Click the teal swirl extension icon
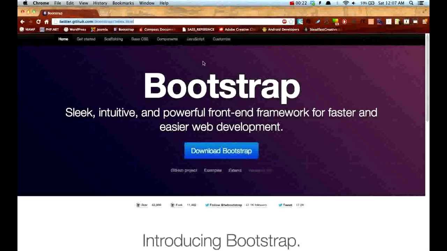 (300, 22)
